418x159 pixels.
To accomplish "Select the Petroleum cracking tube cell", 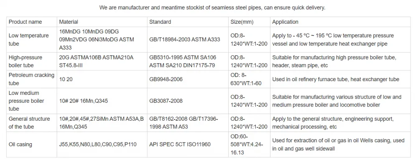I will pyautogui.click(x=32, y=79).
